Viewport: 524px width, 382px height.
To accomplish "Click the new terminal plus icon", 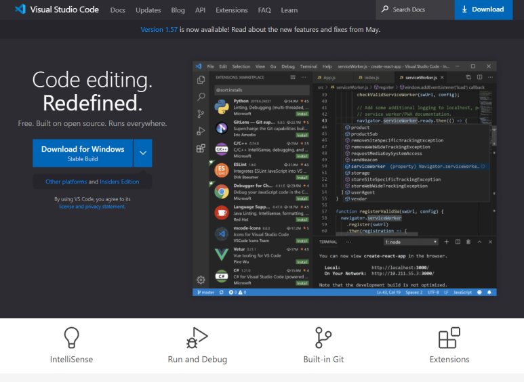I will pyautogui.click(x=447, y=242).
